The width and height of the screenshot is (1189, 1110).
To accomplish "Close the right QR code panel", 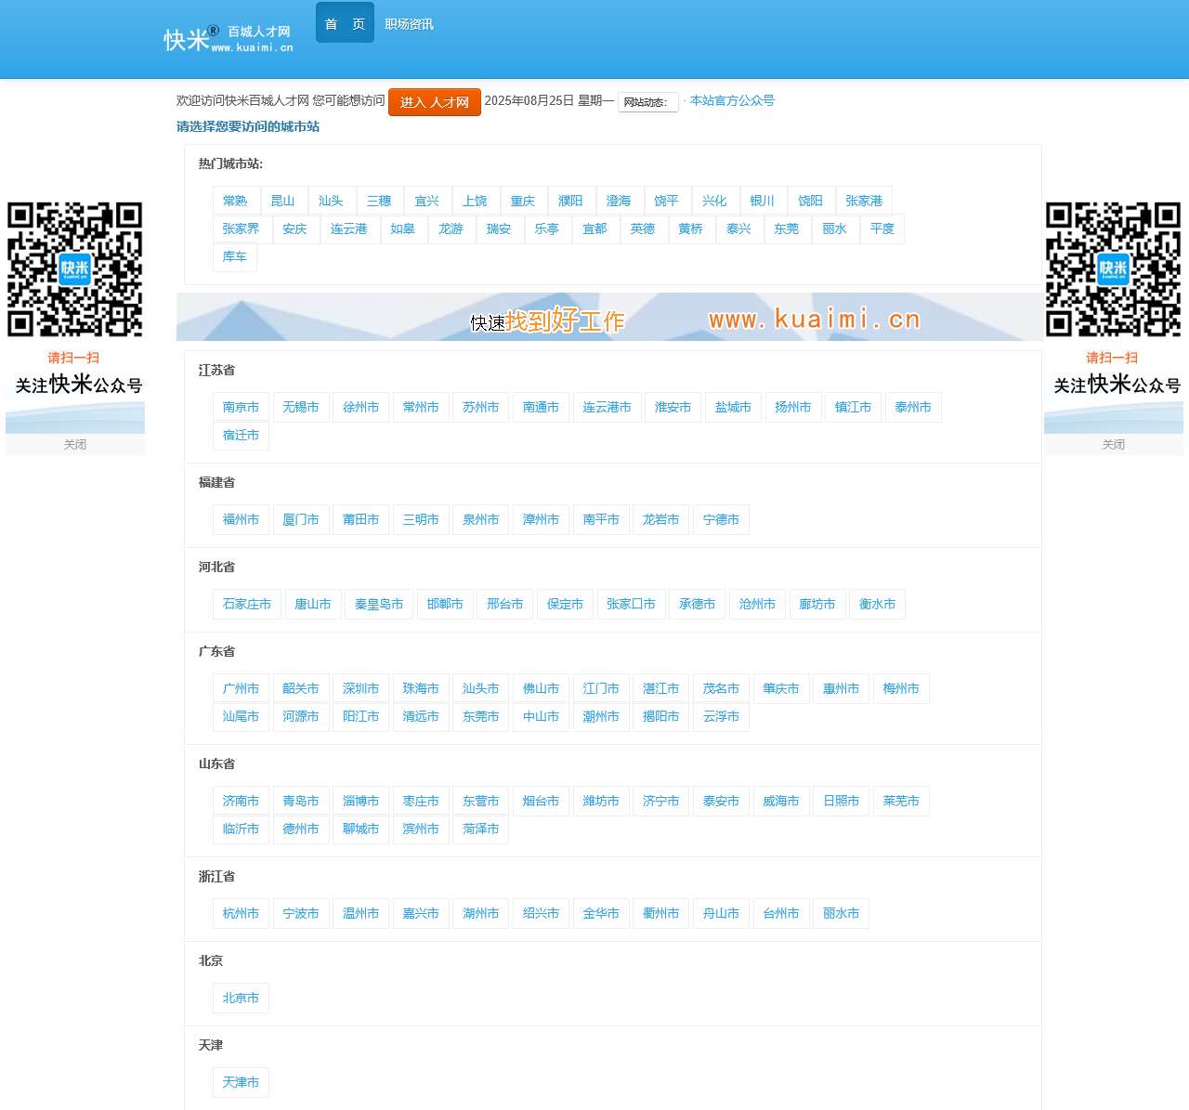I will click(x=1113, y=445).
